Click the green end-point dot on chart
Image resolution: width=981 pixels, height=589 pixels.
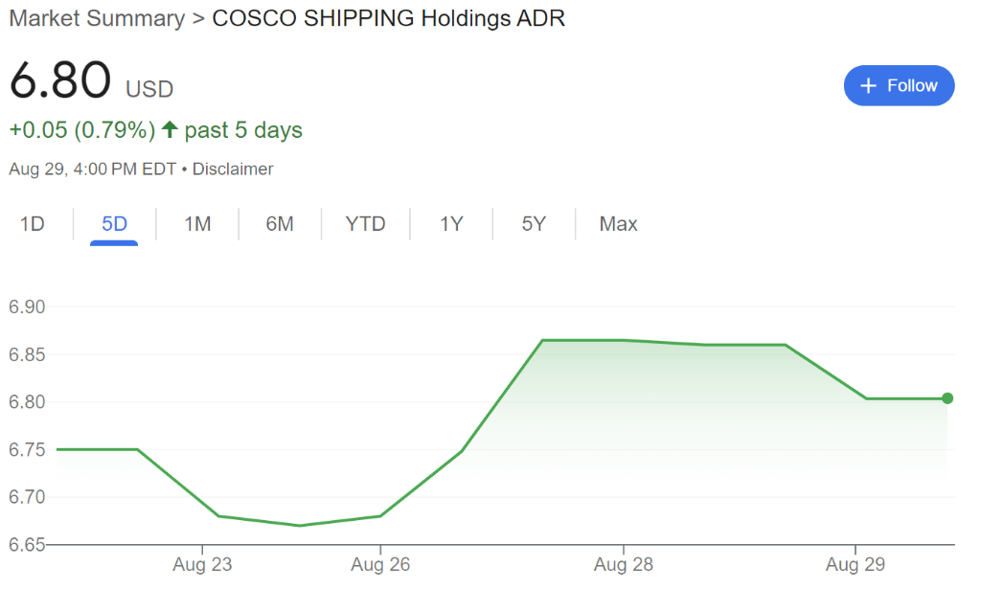click(947, 398)
